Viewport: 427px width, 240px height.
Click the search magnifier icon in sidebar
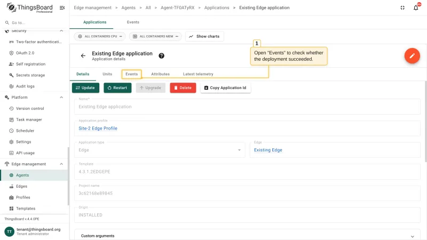(x=7, y=22)
